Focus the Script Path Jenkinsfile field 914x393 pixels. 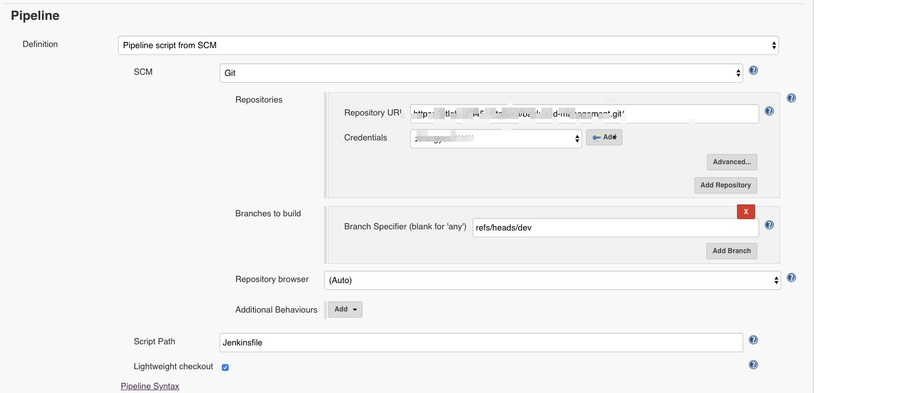point(481,343)
